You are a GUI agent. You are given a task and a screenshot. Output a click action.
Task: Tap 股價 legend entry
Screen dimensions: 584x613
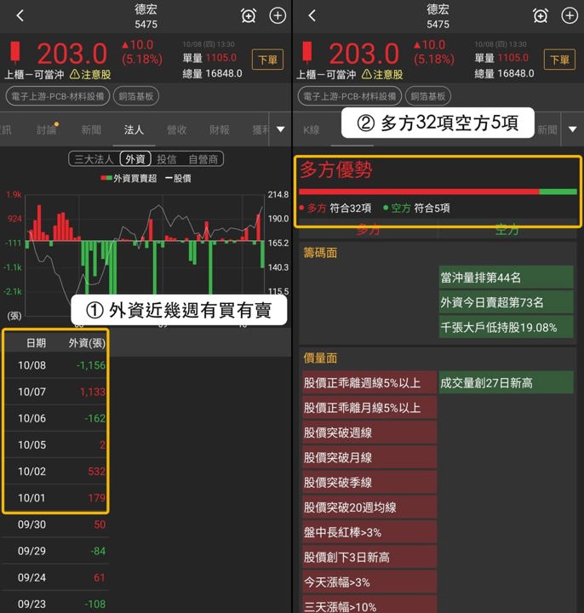click(x=178, y=178)
